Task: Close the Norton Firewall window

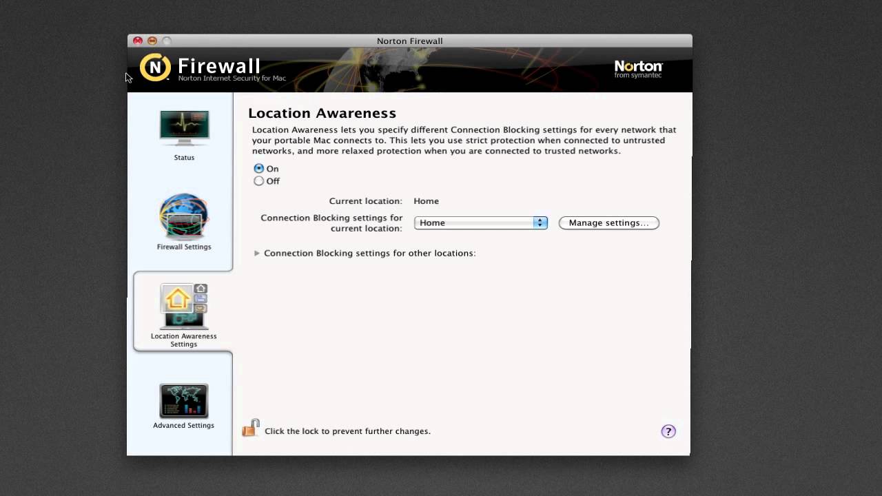Action: [x=138, y=41]
